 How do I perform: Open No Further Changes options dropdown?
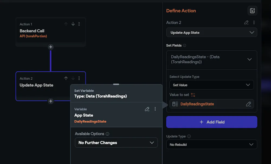click(x=116, y=143)
